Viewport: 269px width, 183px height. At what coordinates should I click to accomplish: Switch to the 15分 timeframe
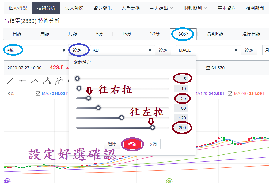point(127,34)
